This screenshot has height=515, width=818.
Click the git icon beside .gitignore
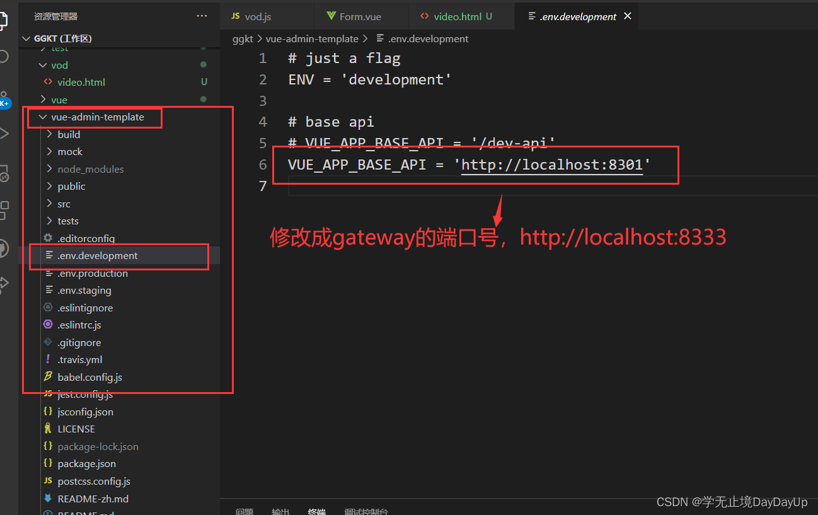[x=48, y=342]
